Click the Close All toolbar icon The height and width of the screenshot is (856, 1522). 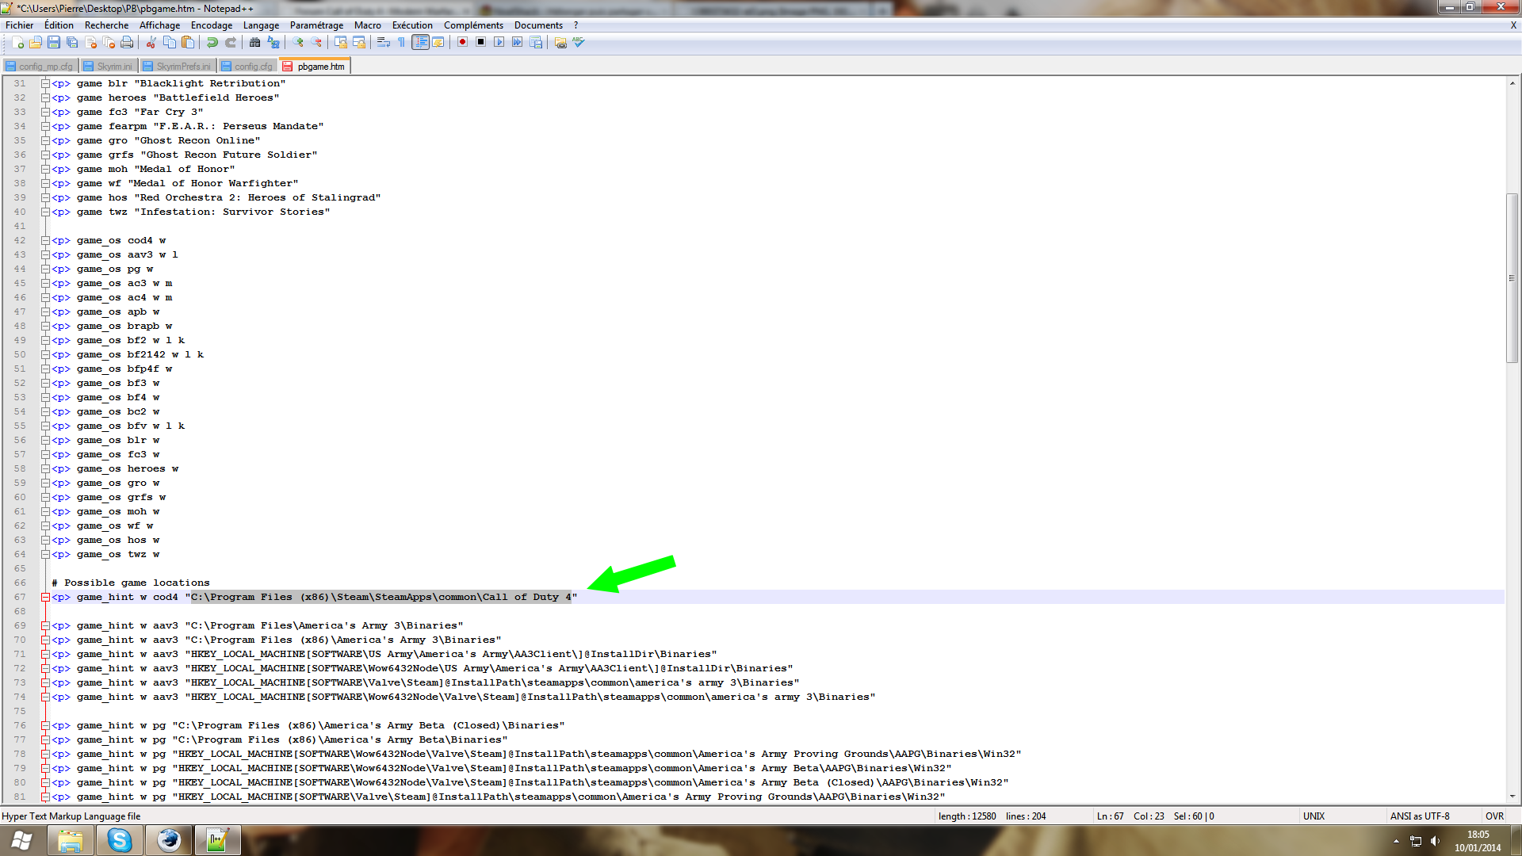pos(109,43)
